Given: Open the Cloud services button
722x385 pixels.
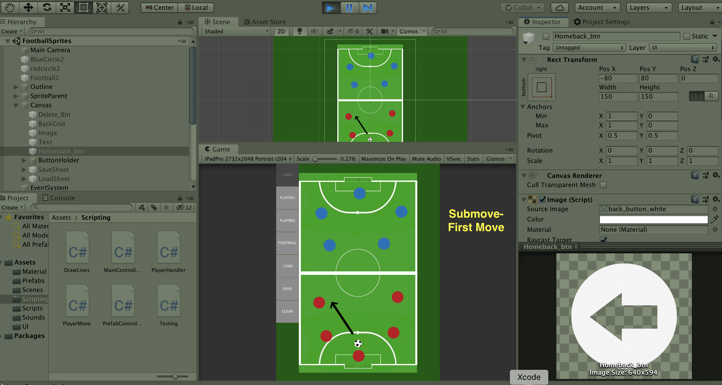Looking at the screenshot, I should pos(560,8).
